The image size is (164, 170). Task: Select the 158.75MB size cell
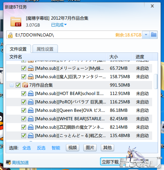120,77
